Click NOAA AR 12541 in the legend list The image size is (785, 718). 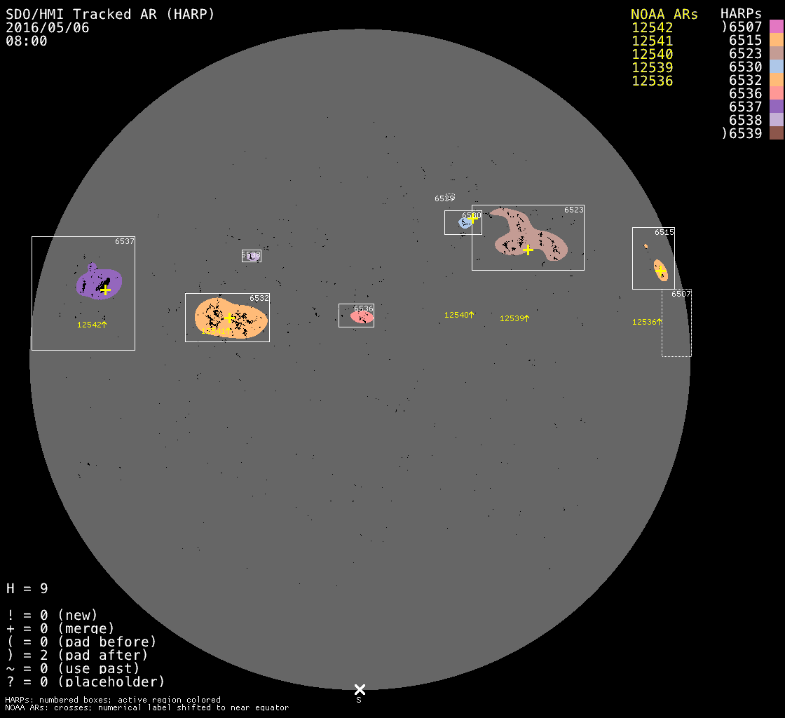click(652, 41)
